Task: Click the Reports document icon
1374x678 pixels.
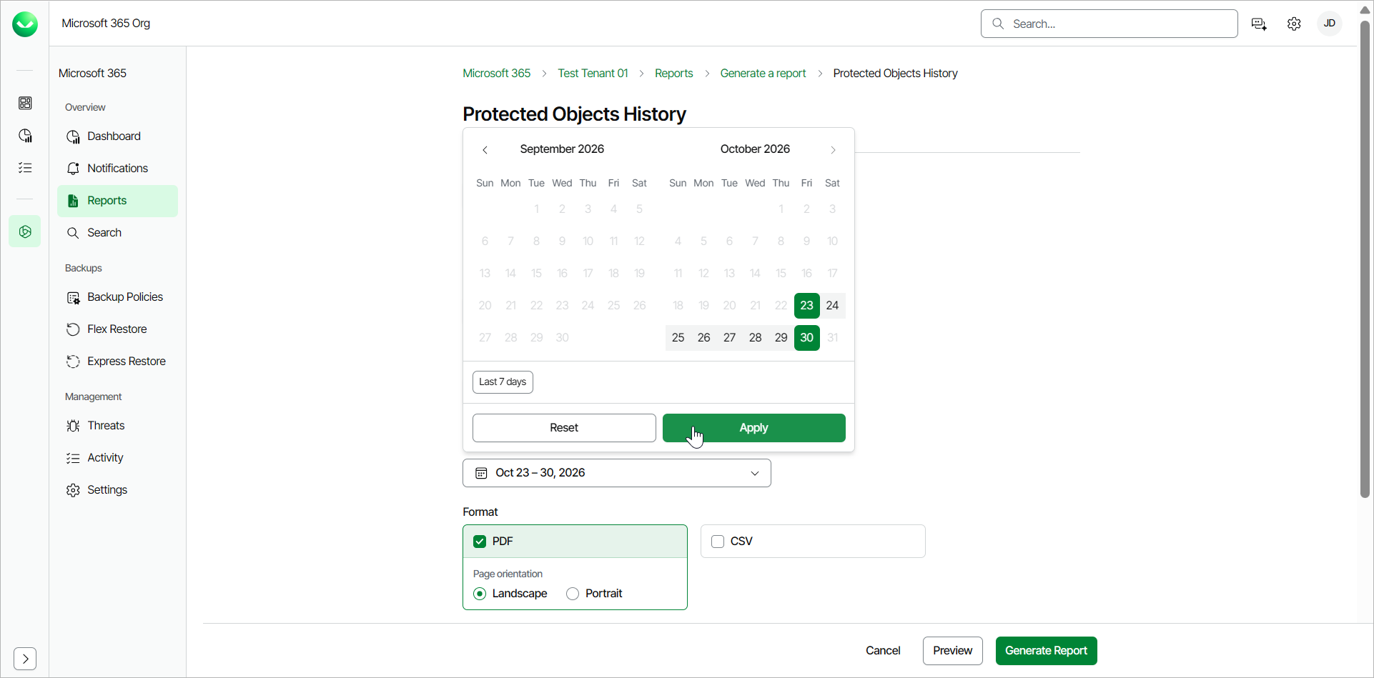Action: (x=73, y=201)
